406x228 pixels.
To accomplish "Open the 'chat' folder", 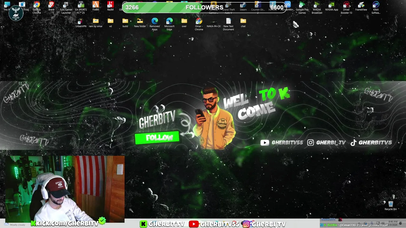I will 243,23.
